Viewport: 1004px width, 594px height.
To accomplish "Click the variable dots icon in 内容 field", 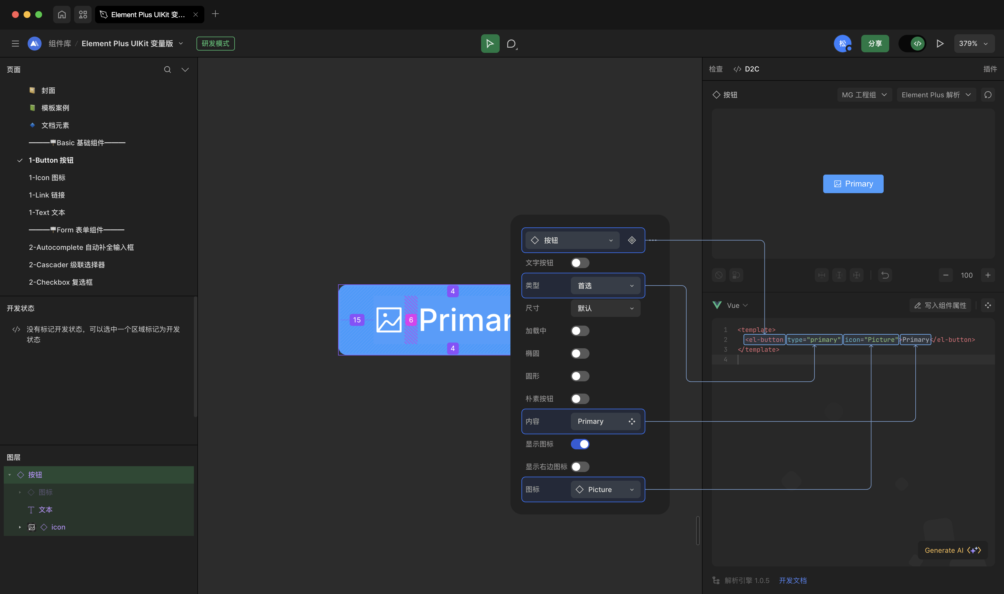I will pyautogui.click(x=632, y=421).
